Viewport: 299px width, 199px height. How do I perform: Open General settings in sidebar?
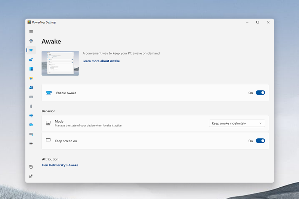pyautogui.click(x=31, y=41)
